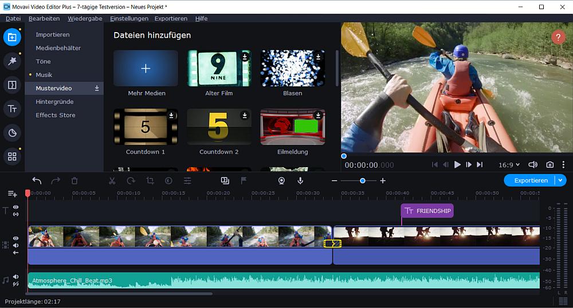Open the more tools grid tab
The image size is (573, 308).
point(12,156)
